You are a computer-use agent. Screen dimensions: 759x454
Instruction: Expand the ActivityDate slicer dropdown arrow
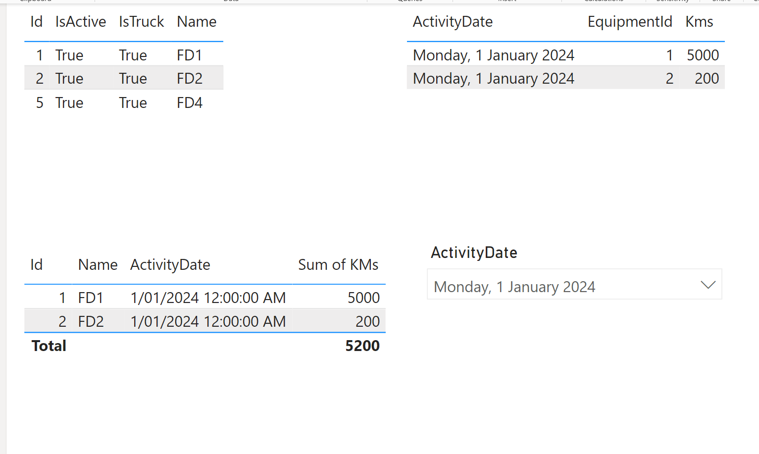[x=708, y=285]
